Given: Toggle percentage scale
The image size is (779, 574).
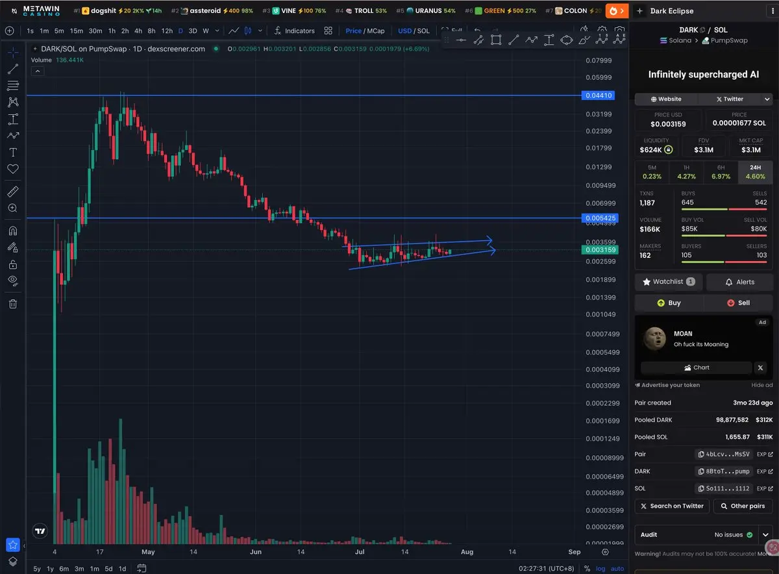Looking at the screenshot, I should [x=587, y=569].
